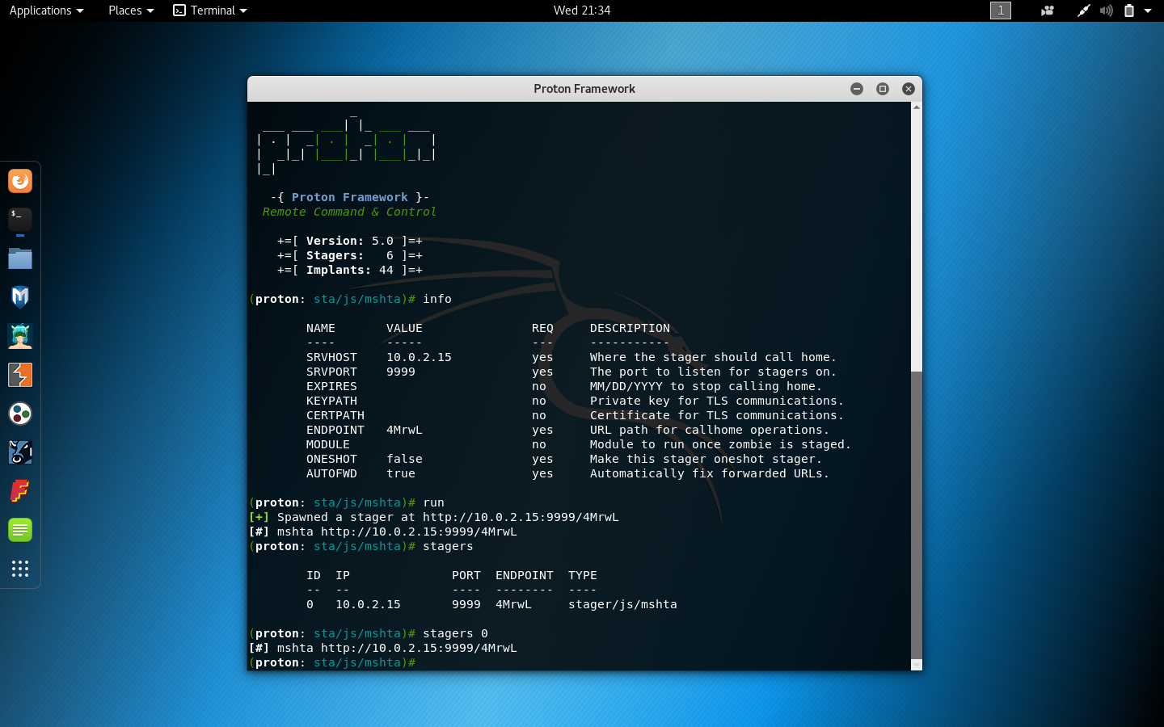Click the terminal scroll-up arrow
Viewport: 1164px width, 727px height.
click(917, 107)
